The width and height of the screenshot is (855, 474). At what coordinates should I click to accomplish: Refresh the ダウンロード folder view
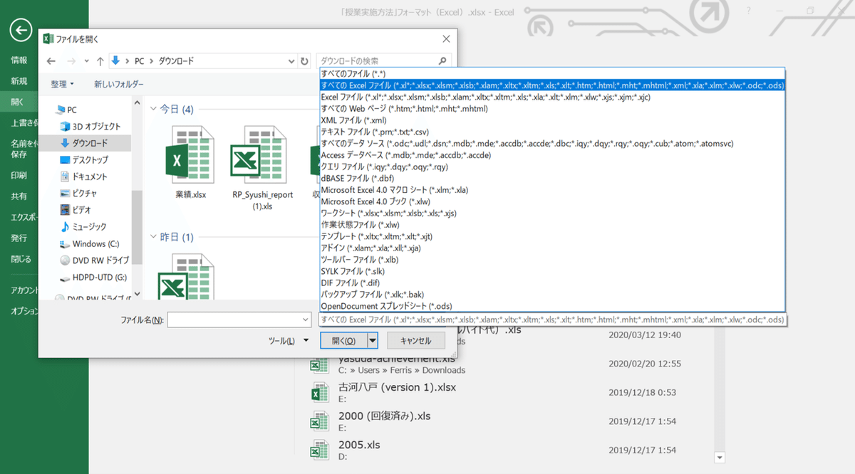click(305, 61)
